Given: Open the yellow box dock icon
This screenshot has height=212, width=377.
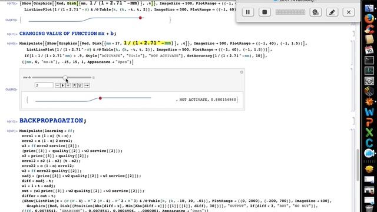Looking at the screenshot, I should pyautogui.click(x=369, y=169).
